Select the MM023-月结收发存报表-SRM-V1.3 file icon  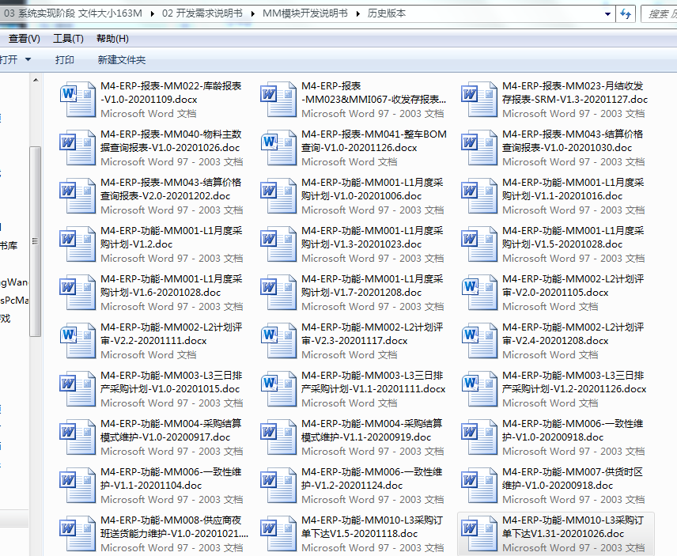pos(479,100)
